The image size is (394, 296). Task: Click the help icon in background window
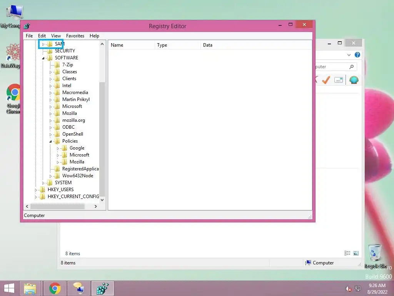[x=357, y=55]
